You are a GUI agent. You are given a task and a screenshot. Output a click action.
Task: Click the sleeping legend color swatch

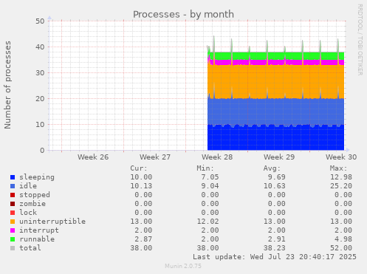(x=13, y=177)
